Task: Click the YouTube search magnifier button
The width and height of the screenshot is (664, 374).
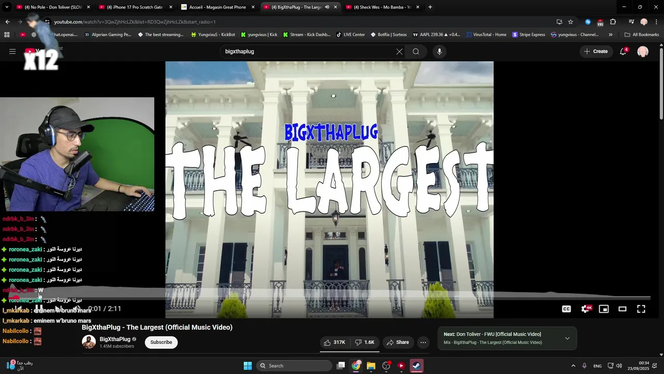Action: click(416, 51)
